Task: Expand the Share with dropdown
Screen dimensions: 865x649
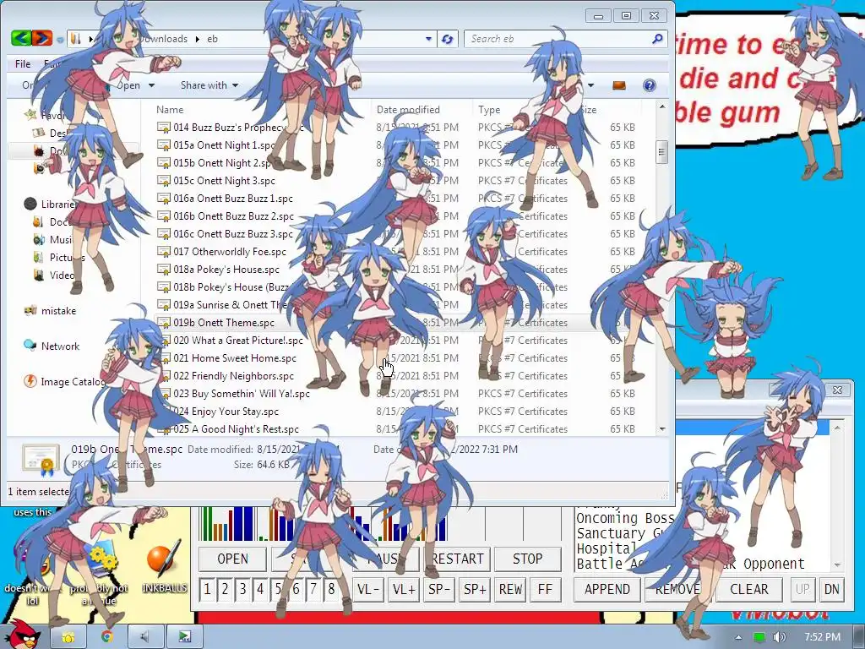Action: tap(209, 85)
